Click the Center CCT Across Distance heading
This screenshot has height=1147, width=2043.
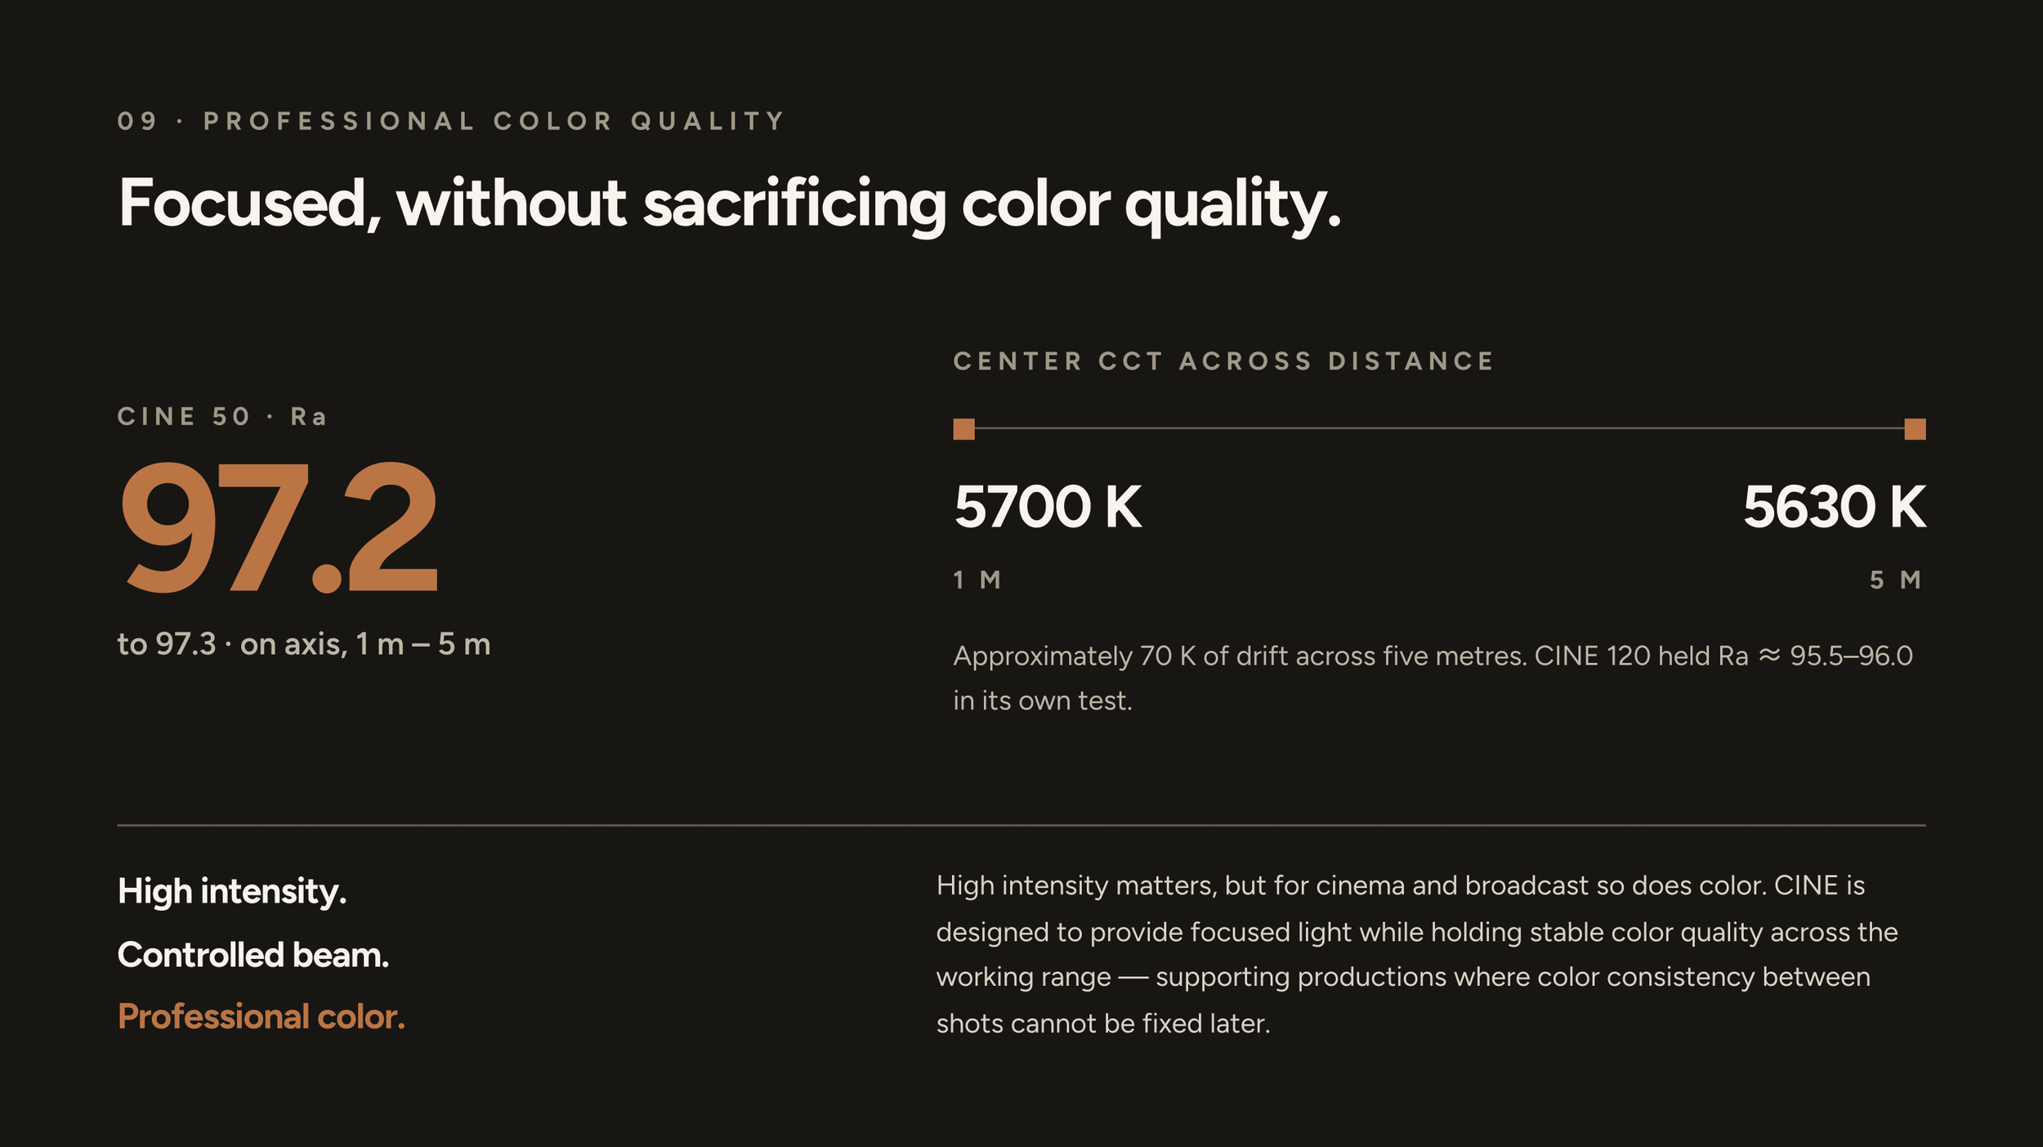pyautogui.click(x=1223, y=361)
